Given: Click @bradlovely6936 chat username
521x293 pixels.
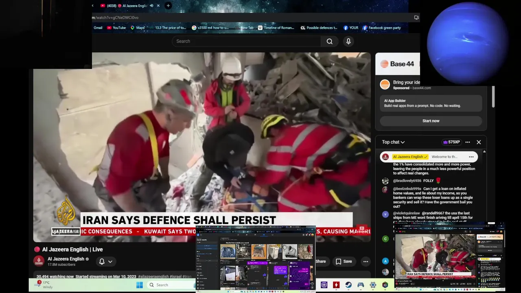Looking at the screenshot, I should [x=407, y=181].
